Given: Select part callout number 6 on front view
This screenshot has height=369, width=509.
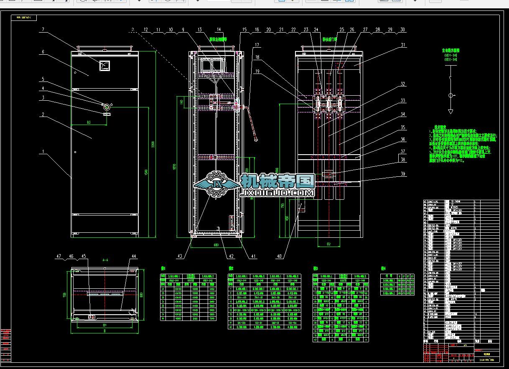Looking at the screenshot, I should pos(43,52).
